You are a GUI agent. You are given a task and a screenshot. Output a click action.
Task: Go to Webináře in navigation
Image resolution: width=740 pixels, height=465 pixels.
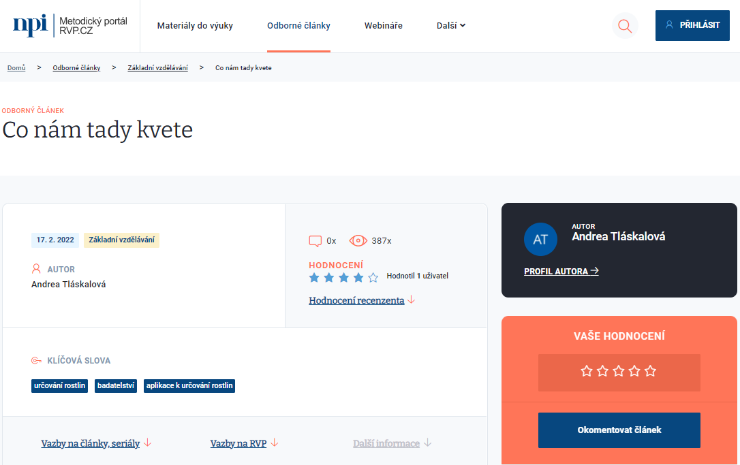click(383, 26)
